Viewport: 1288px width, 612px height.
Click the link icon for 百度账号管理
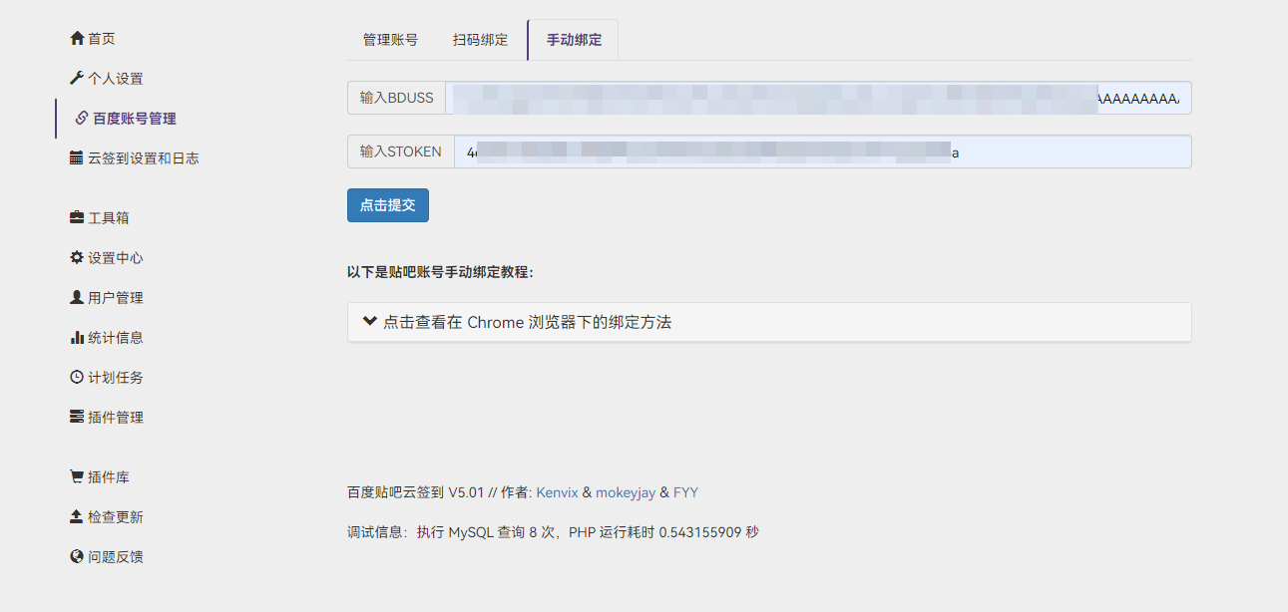point(82,119)
